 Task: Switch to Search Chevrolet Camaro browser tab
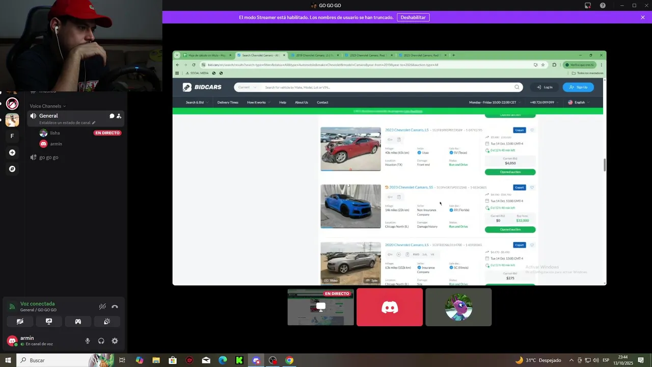point(262,55)
